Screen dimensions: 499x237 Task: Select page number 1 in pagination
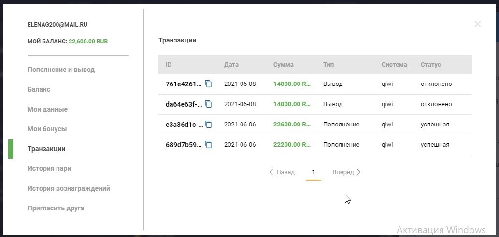(314, 172)
